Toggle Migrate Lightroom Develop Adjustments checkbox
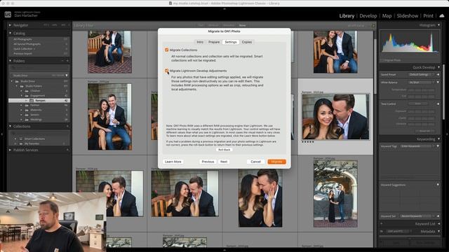Screen dimensions: 449x252 click(166, 71)
